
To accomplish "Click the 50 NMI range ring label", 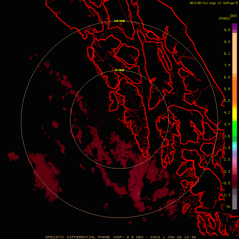I will coord(119,70).
